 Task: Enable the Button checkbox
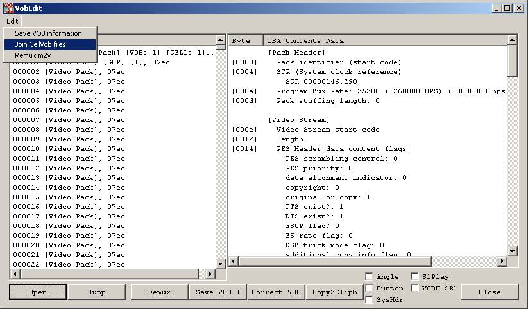pyautogui.click(x=369, y=288)
